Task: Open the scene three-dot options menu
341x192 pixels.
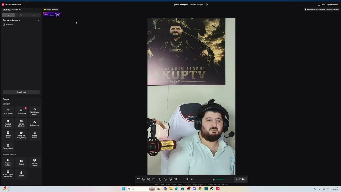Action: (x=38, y=20)
